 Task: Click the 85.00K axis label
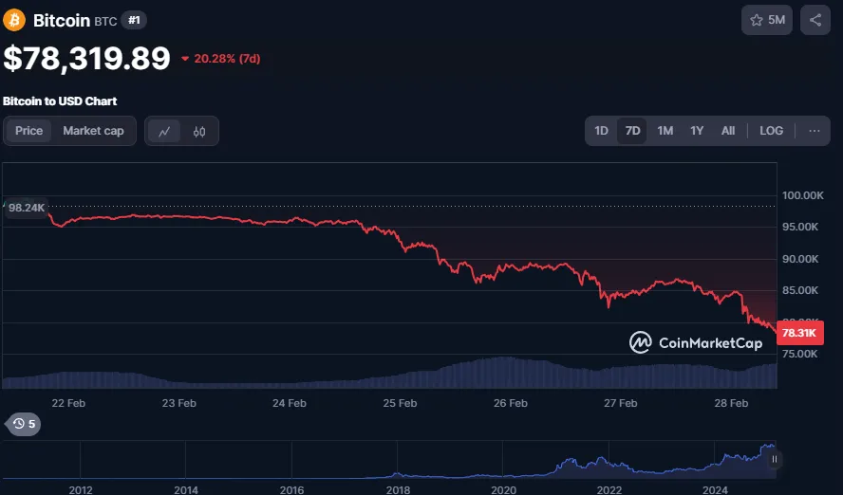click(x=800, y=290)
